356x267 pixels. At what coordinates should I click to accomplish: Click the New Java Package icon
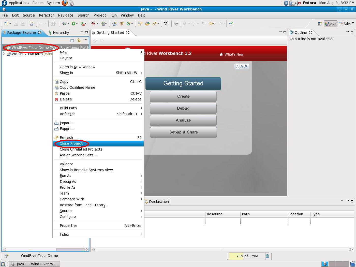tap(122, 24)
